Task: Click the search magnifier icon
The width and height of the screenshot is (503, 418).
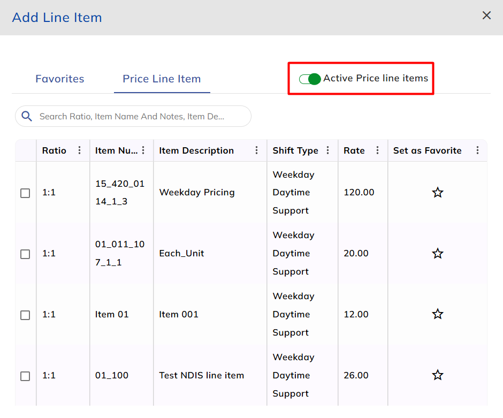Action: [x=26, y=116]
